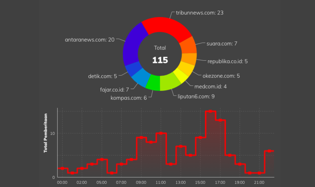Click the 11:00 data point at value 10

tap(161, 133)
